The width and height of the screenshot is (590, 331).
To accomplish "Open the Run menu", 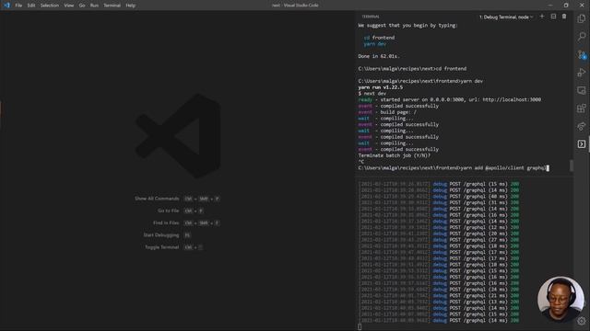I will coord(94,6).
